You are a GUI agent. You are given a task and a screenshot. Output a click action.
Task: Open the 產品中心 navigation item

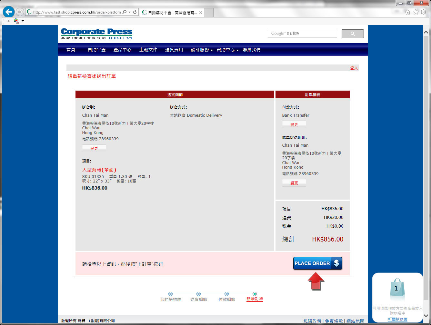tap(122, 50)
